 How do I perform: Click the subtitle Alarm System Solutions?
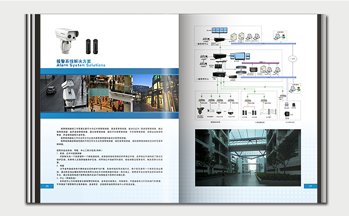click(x=81, y=65)
